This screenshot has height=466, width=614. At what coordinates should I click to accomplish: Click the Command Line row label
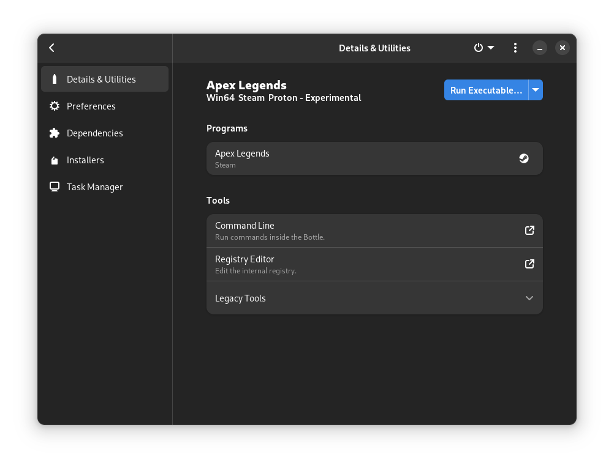coord(244,226)
